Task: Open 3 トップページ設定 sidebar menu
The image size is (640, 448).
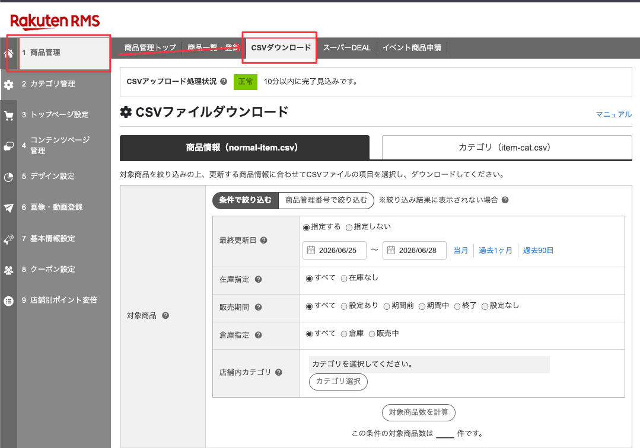Action: [64, 114]
